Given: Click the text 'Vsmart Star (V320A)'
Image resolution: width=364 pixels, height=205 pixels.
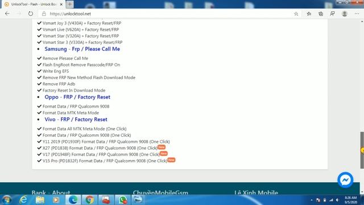Looking at the screenshot, I should coord(61,36).
